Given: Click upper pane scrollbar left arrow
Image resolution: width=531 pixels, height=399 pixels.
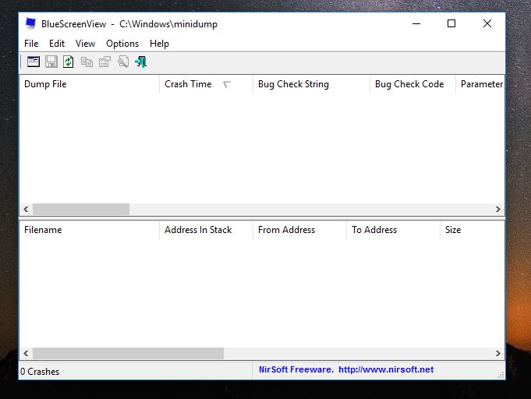Looking at the screenshot, I should pos(26,209).
